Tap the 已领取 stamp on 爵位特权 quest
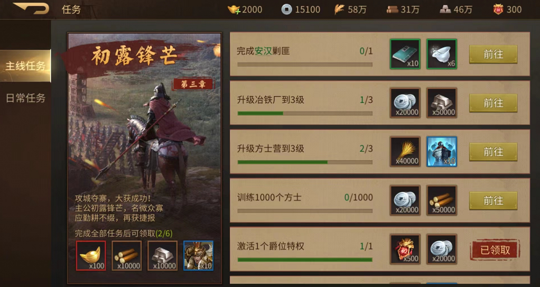 [495, 250]
